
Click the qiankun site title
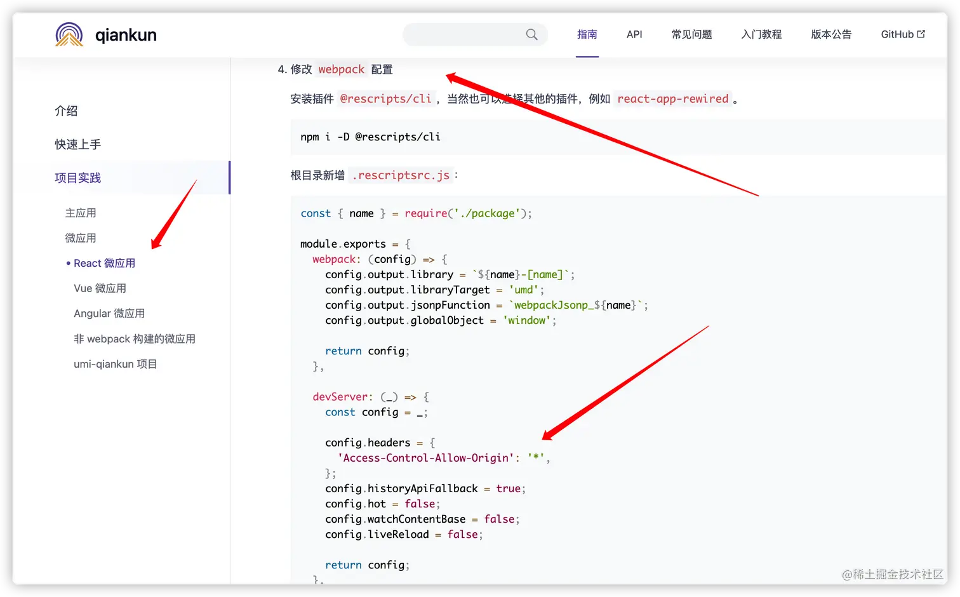(126, 34)
